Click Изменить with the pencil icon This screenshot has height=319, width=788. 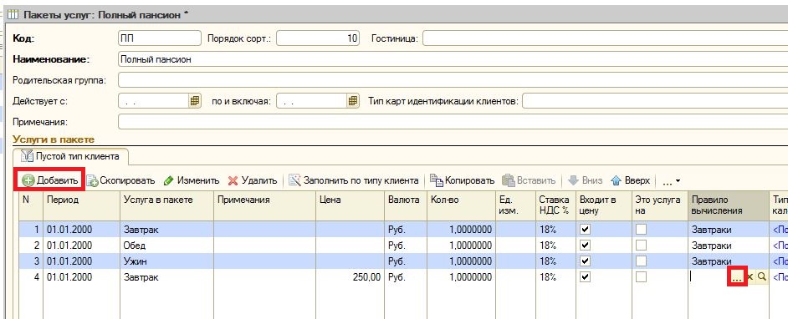point(192,180)
